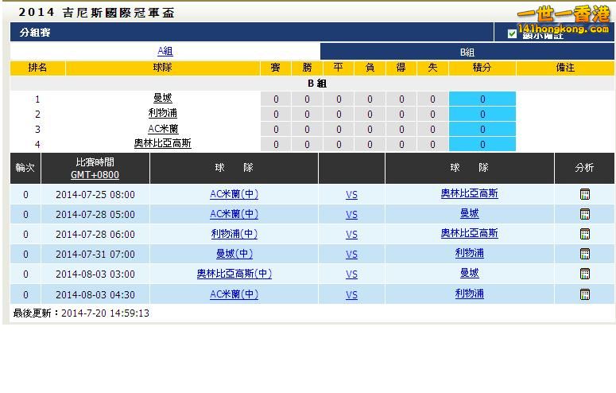
Task: Select 奧林比亞高斯(中) home team in 08-03 match
Action: coord(234,274)
